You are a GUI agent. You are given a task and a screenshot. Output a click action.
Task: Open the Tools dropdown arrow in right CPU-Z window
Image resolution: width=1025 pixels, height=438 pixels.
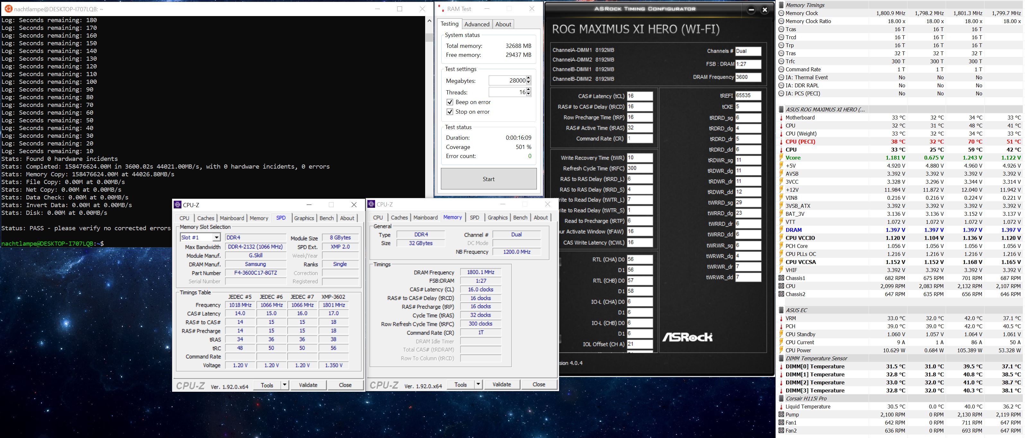(x=478, y=384)
